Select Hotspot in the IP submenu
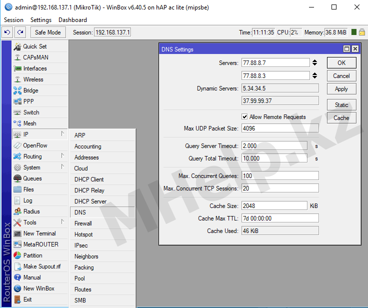 (102, 234)
